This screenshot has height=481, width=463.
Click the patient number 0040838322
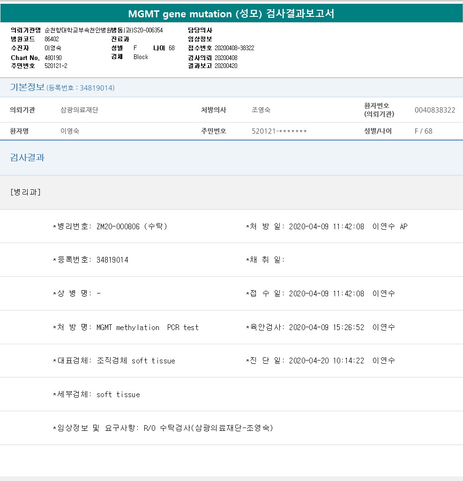434,110
